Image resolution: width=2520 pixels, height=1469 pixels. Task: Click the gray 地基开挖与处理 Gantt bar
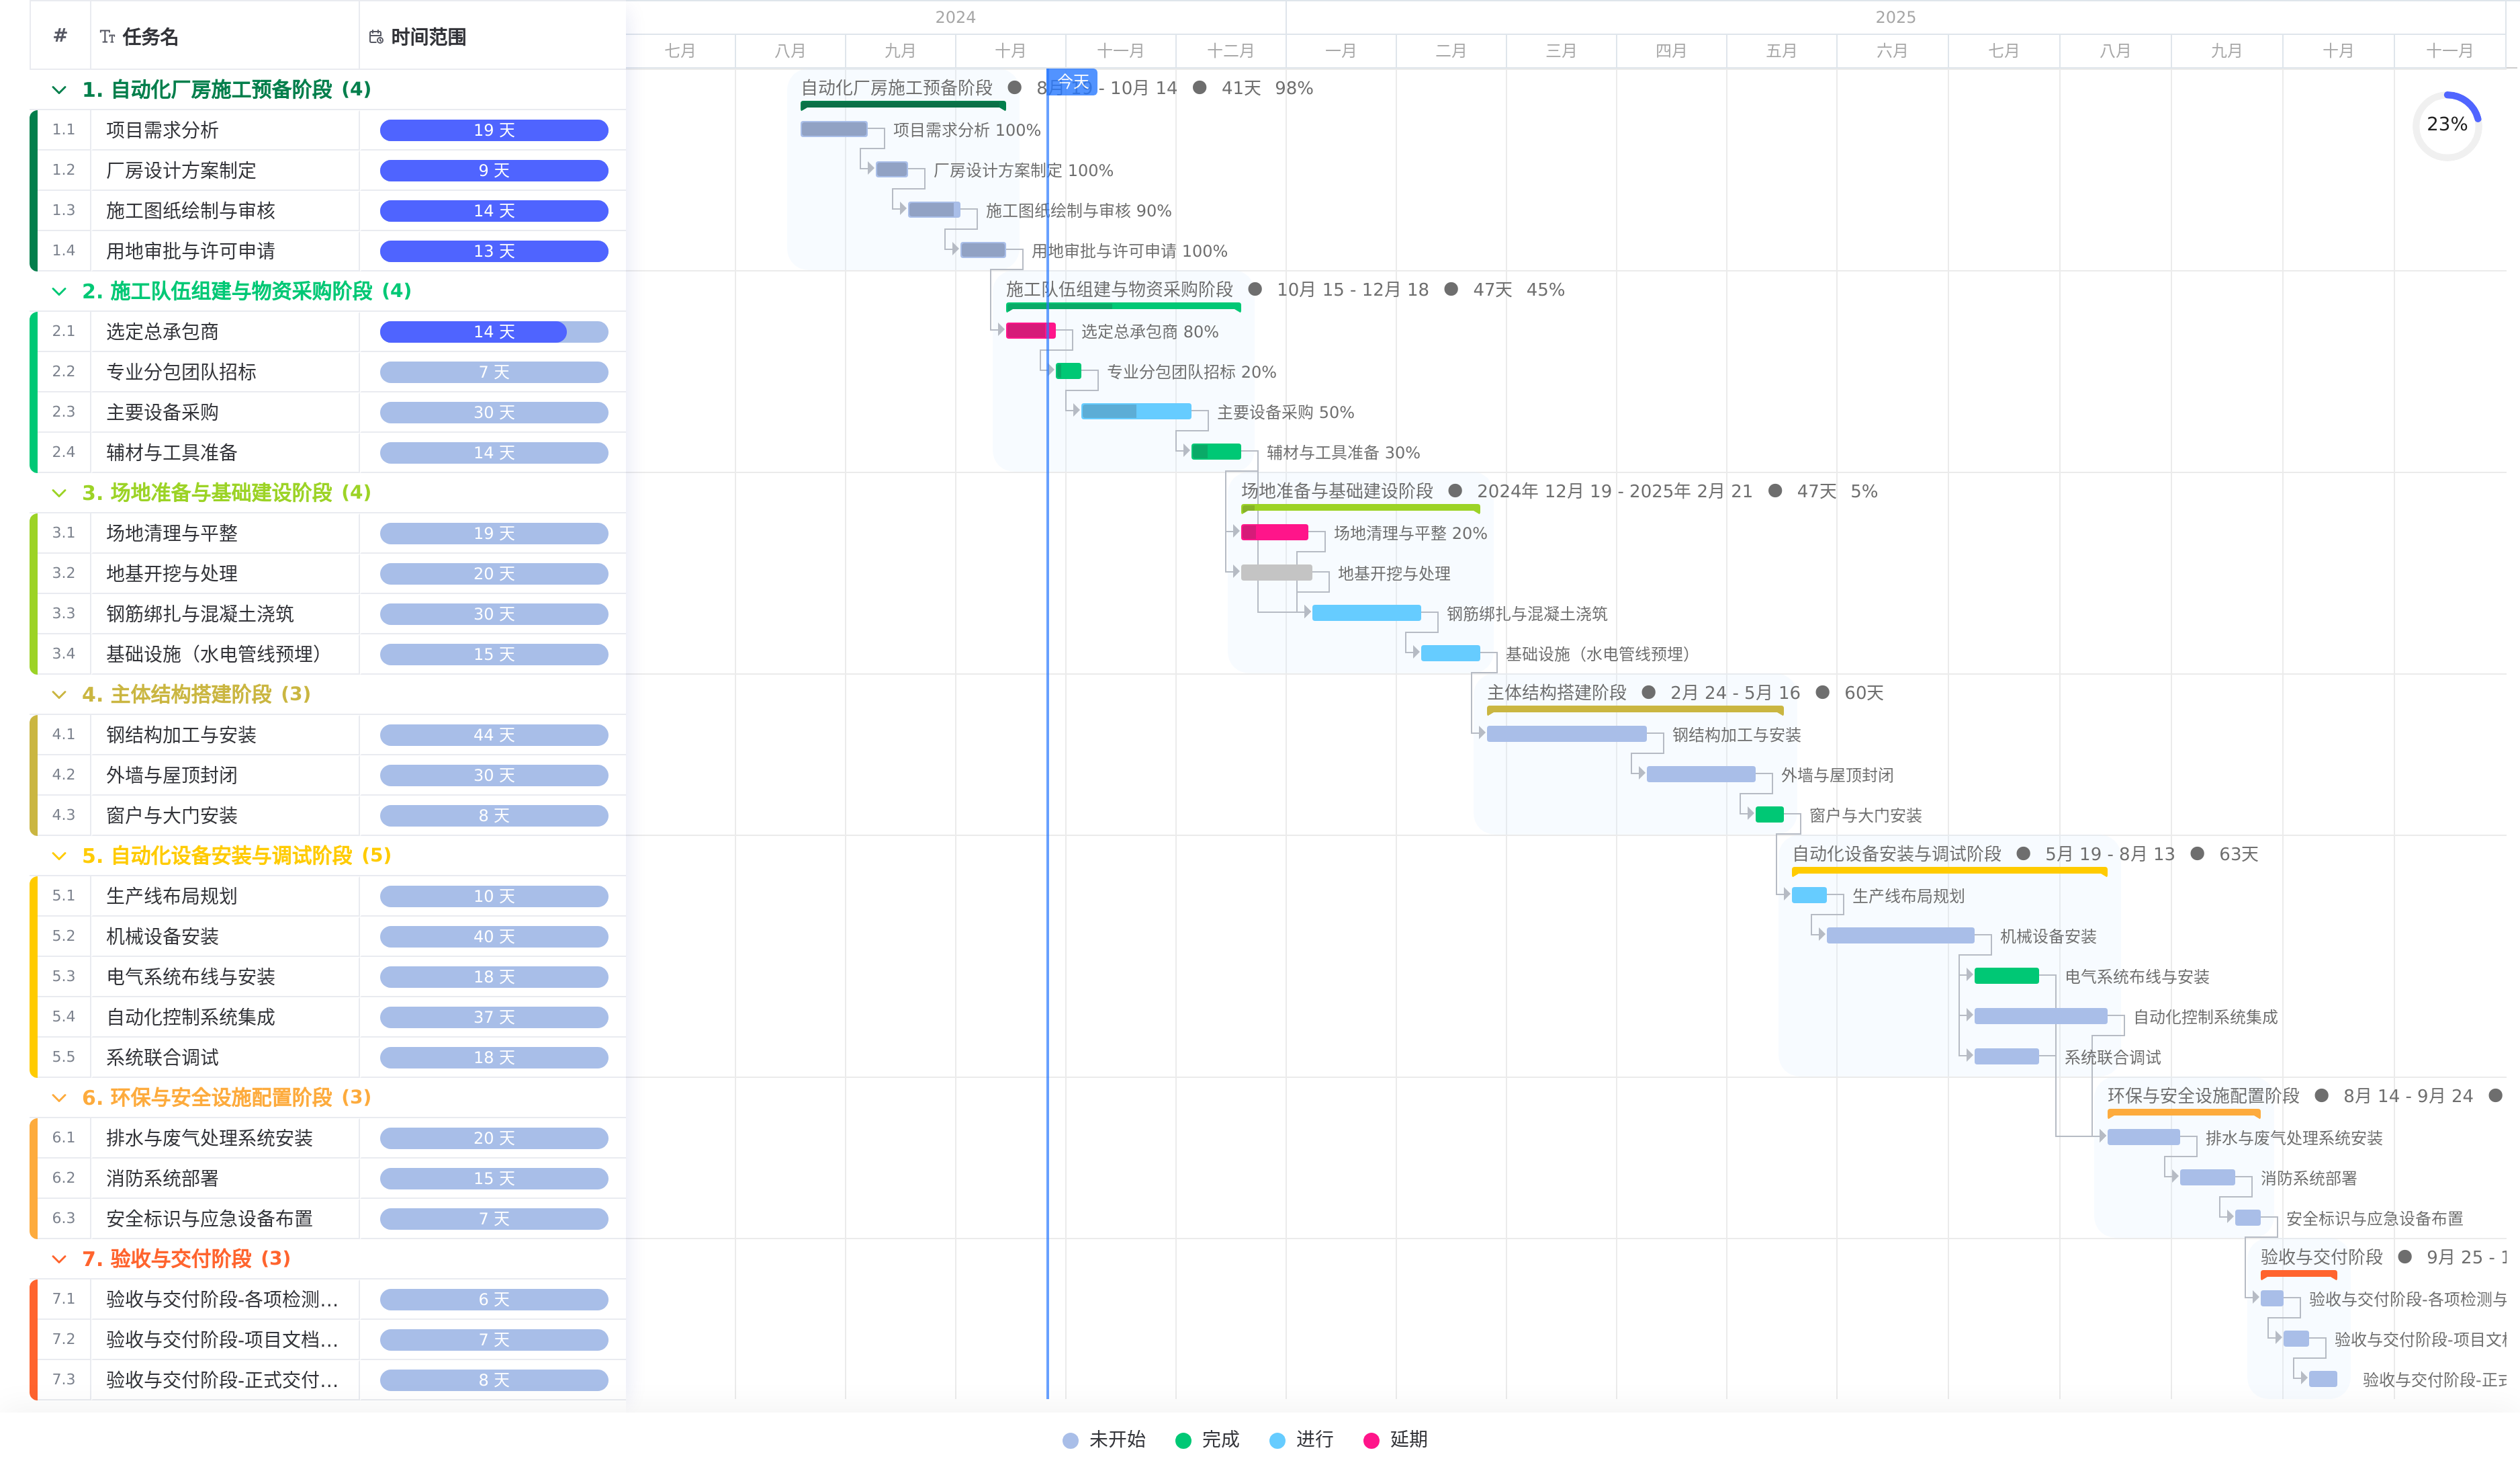point(1276,573)
